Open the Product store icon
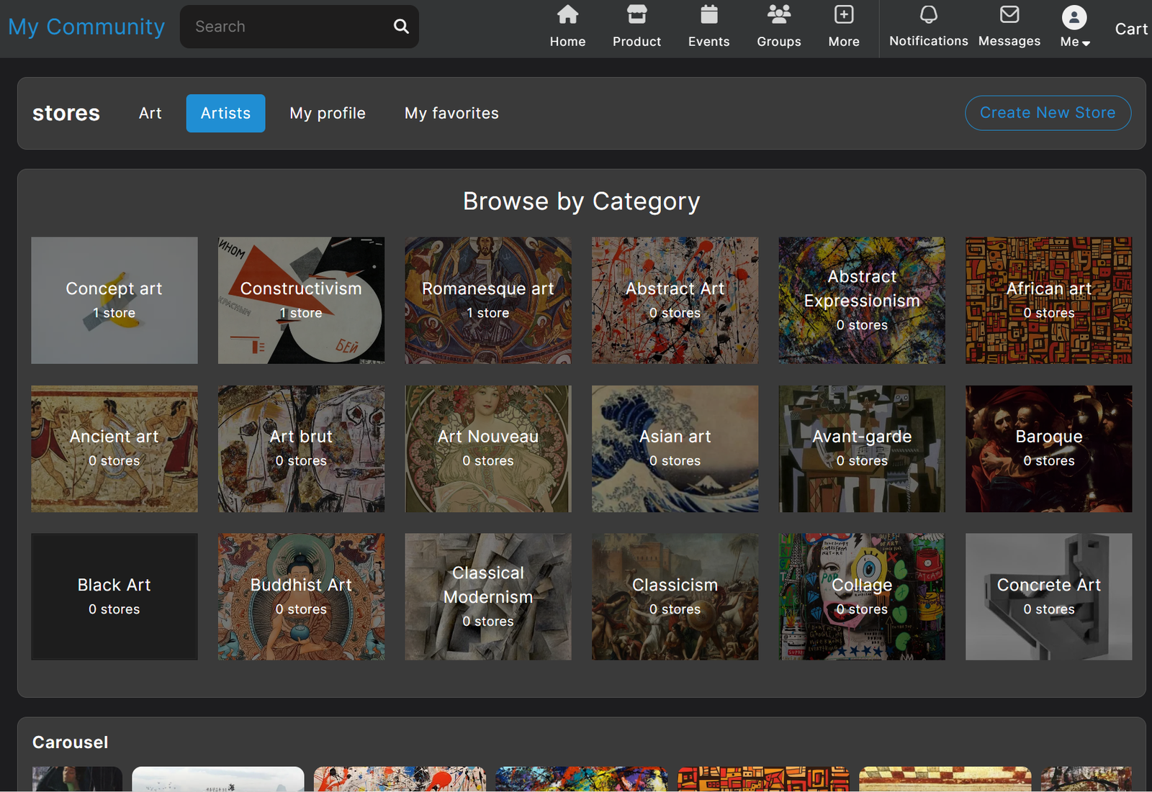The width and height of the screenshot is (1152, 792). [636, 15]
